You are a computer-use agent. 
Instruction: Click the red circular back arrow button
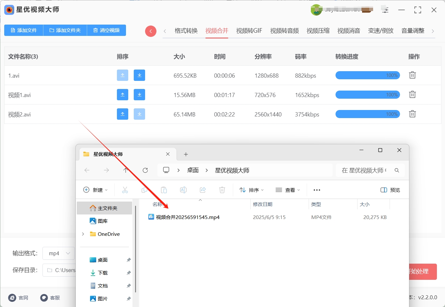(x=151, y=31)
